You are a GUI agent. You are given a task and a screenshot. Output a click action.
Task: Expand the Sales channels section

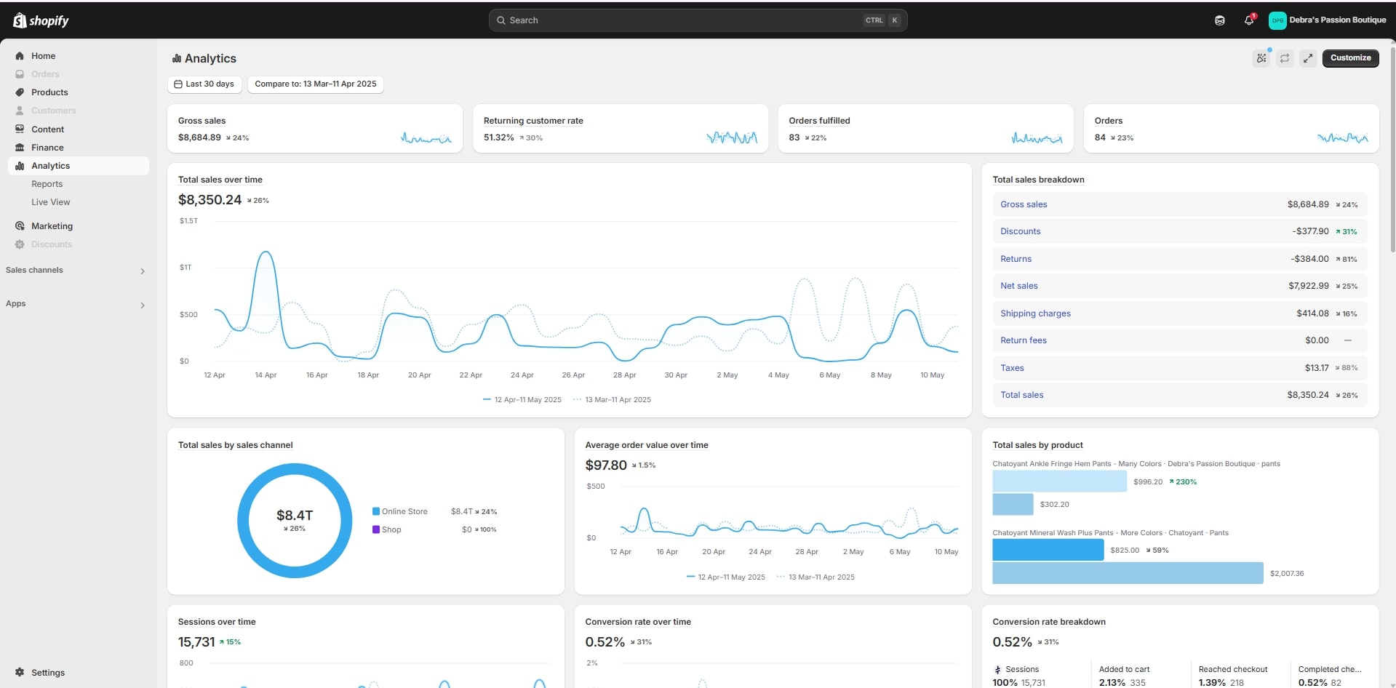click(x=143, y=271)
